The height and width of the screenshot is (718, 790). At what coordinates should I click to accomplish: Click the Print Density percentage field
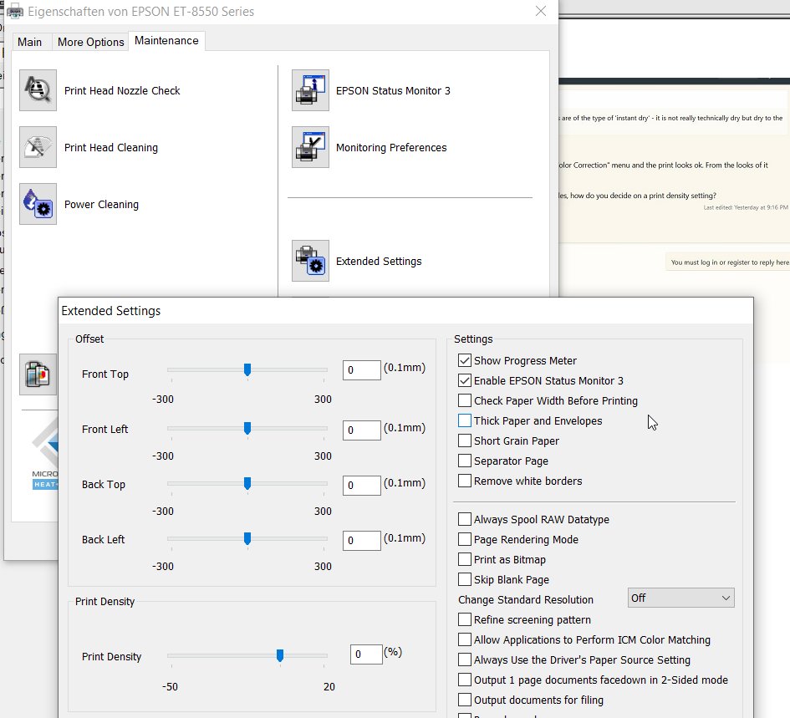366,654
